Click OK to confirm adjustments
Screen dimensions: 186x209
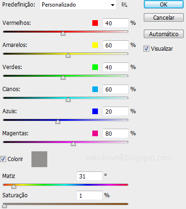164,4
